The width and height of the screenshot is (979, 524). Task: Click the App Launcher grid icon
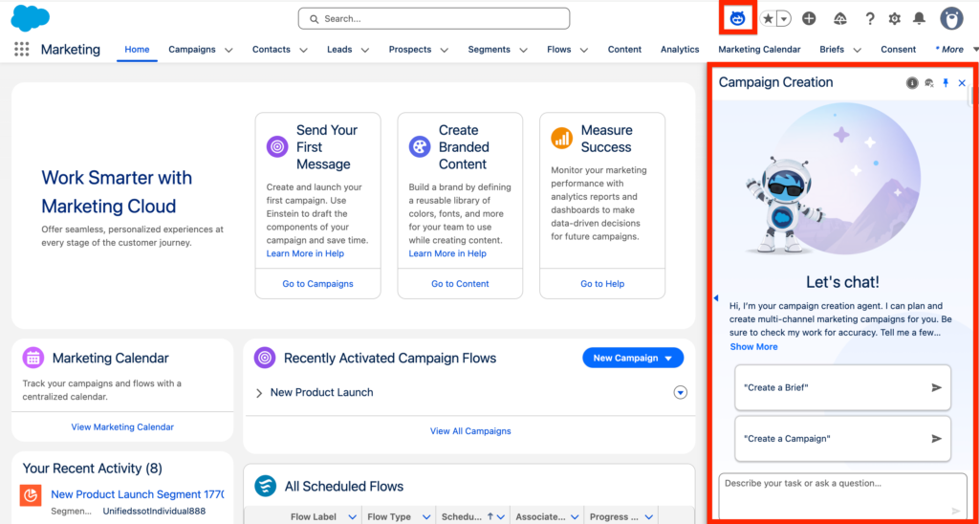21,50
